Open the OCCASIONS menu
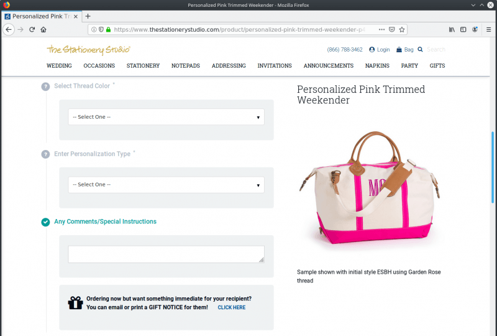The width and height of the screenshot is (497, 336). (99, 66)
